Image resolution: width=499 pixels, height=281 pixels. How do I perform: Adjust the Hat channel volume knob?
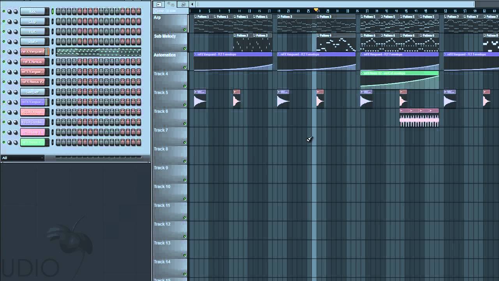pyautogui.click(x=16, y=32)
